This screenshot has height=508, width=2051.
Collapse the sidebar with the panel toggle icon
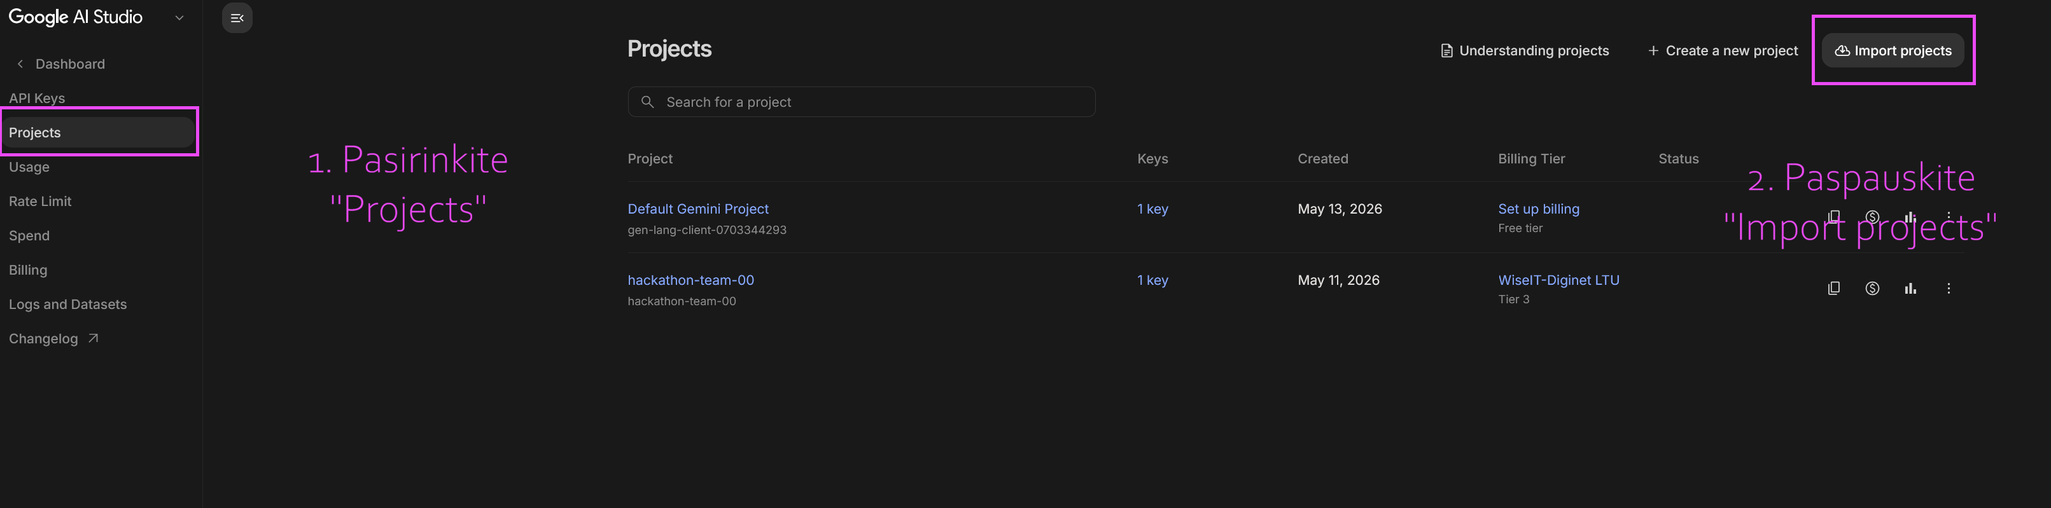pos(237,18)
